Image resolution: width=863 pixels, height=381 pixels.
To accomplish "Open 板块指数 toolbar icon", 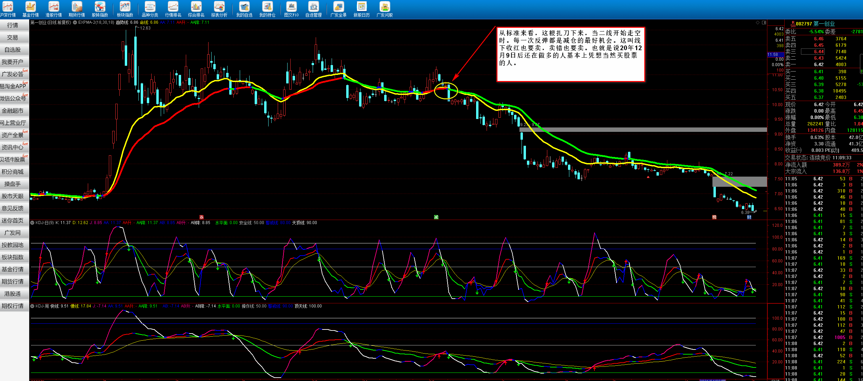I will (x=125, y=9).
